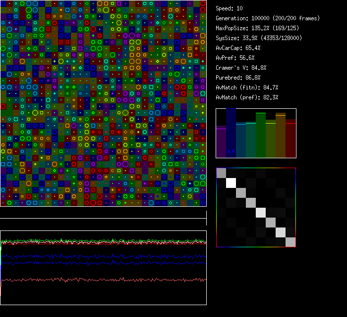Click the dark red histogram bar

pyautogui.click(x=290, y=138)
